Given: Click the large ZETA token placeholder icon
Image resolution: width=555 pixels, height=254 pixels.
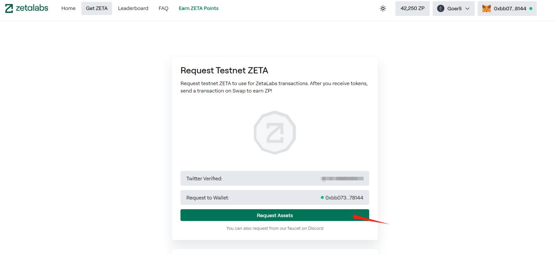Looking at the screenshot, I should point(275,133).
